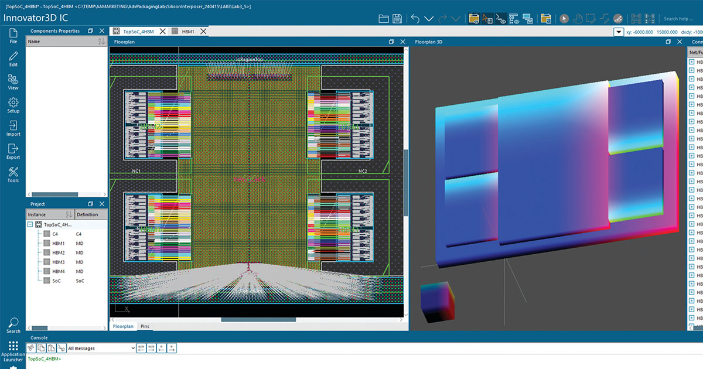Select the Pins bottom tab
703x369 pixels.
(145, 326)
